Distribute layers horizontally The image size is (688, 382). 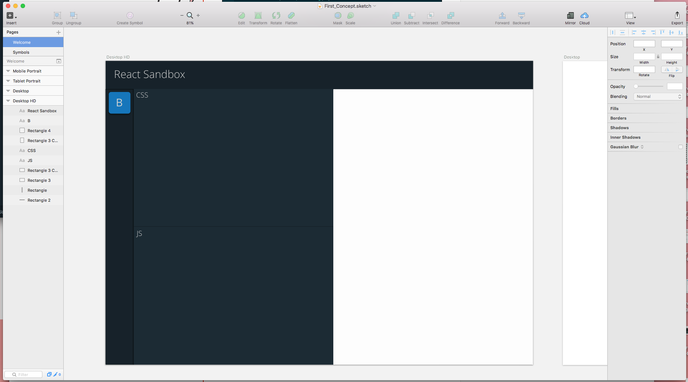(612, 32)
